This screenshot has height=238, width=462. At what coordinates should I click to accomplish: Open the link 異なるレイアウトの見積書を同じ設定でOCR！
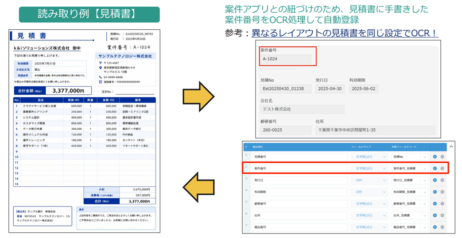[345, 33]
